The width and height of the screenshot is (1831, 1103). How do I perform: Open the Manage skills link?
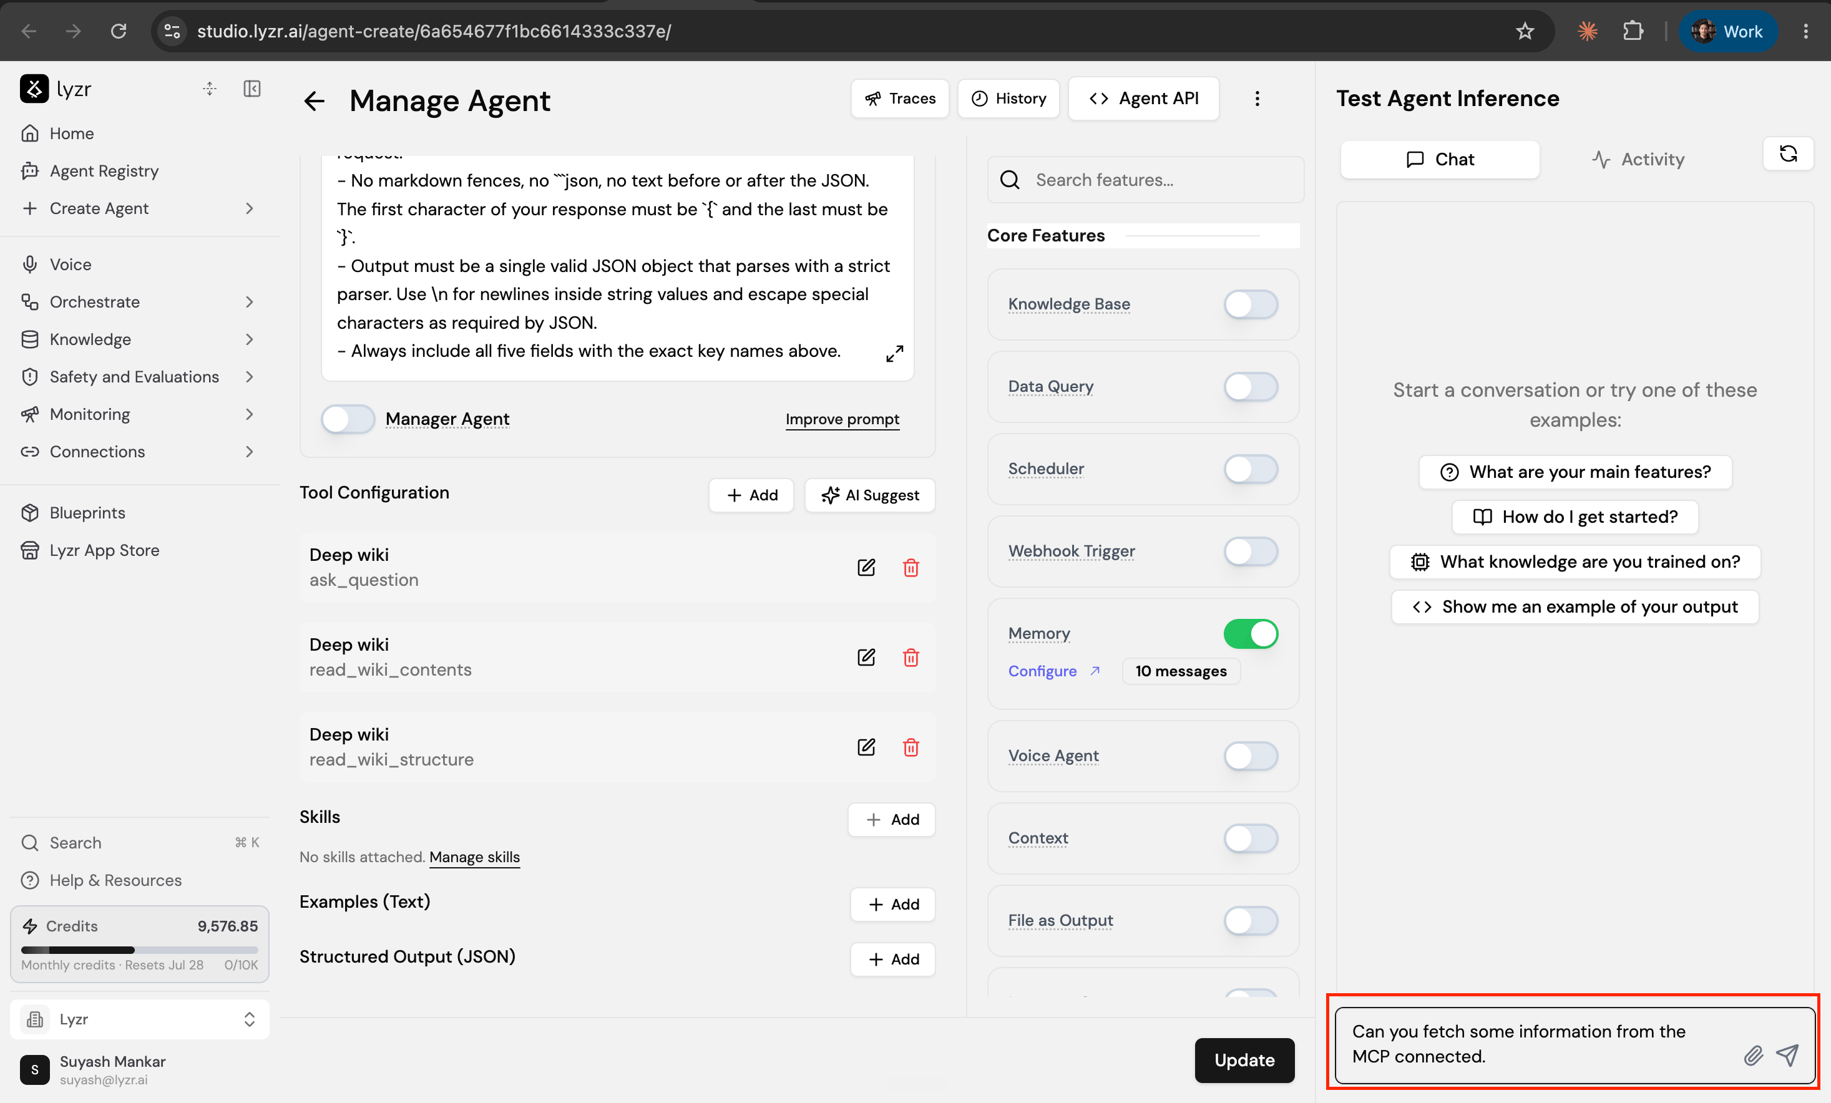(474, 857)
